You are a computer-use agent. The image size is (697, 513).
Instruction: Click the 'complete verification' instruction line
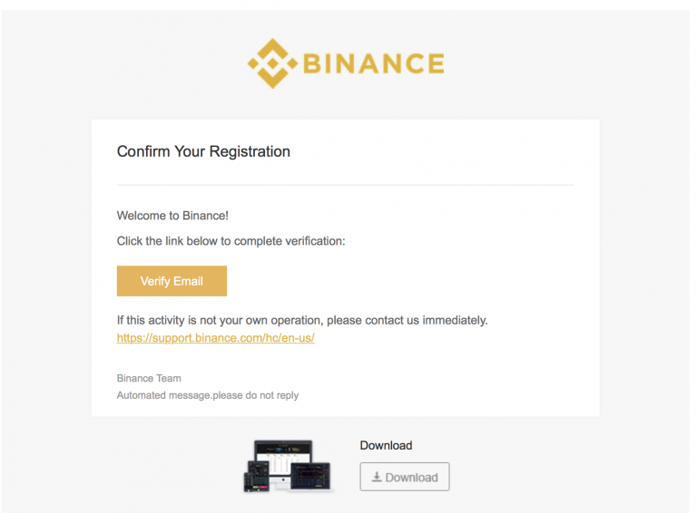coord(231,241)
